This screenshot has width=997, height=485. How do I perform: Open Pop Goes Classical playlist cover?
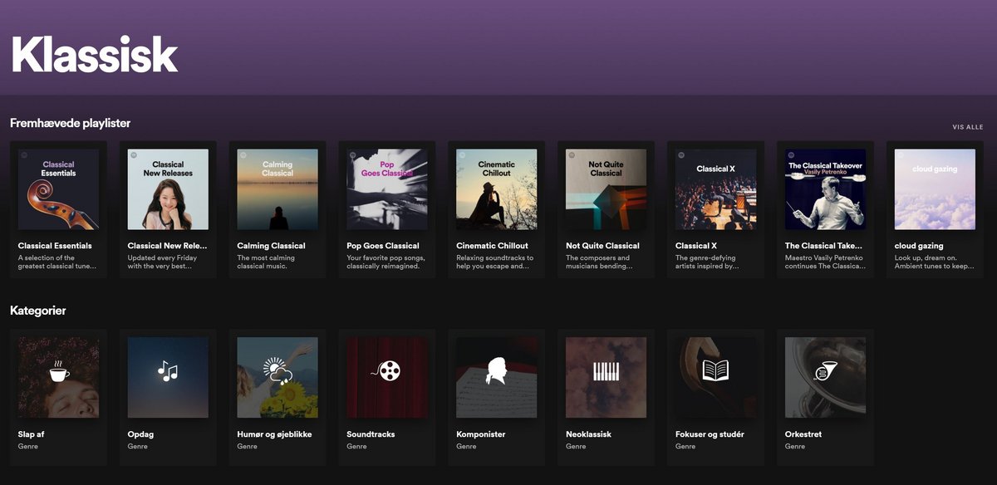(386, 189)
